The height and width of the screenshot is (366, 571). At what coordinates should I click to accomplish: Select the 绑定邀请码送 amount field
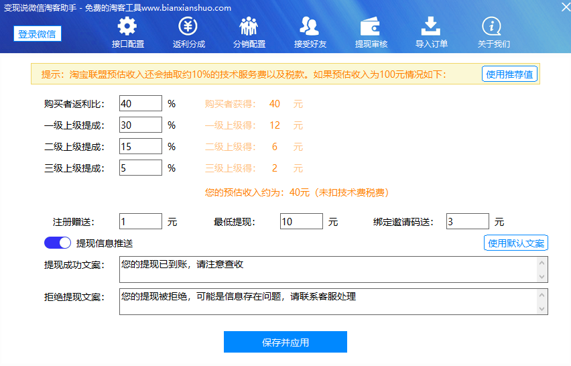click(x=468, y=221)
